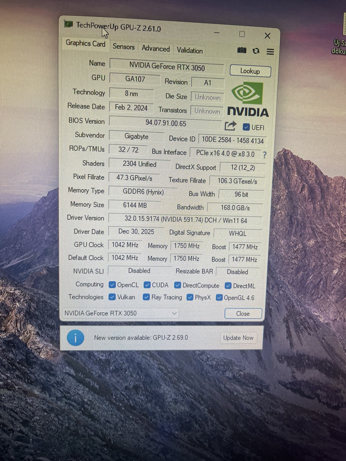Click Resizable BAR value Disabled

point(238,272)
